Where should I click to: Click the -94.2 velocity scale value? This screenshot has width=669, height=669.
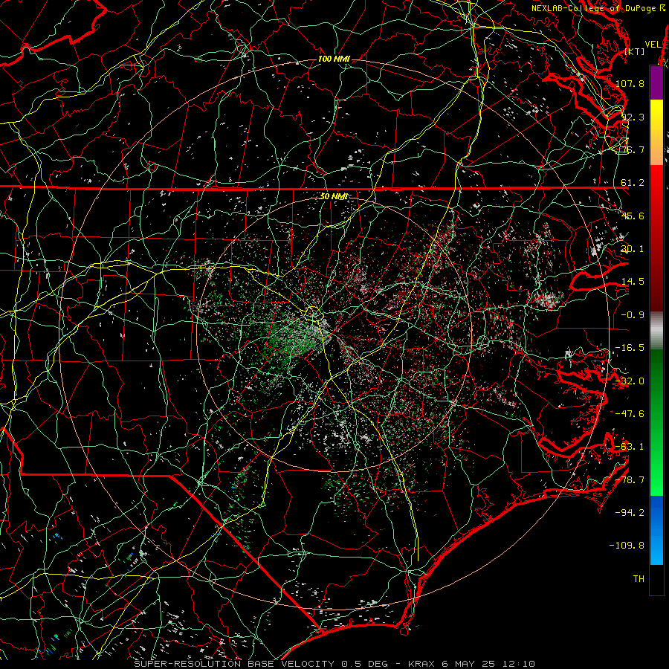(x=630, y=513)
